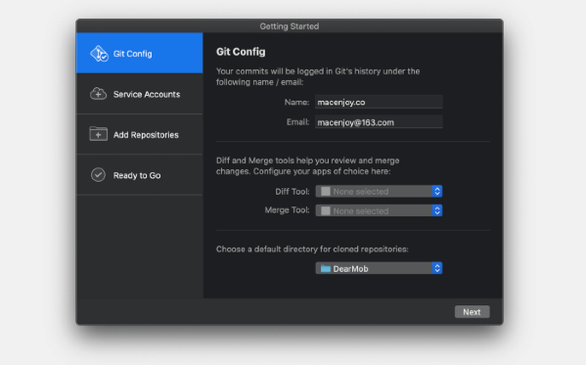Click the Getting Started title bar

pyautogui.click(x=290, y=26)
